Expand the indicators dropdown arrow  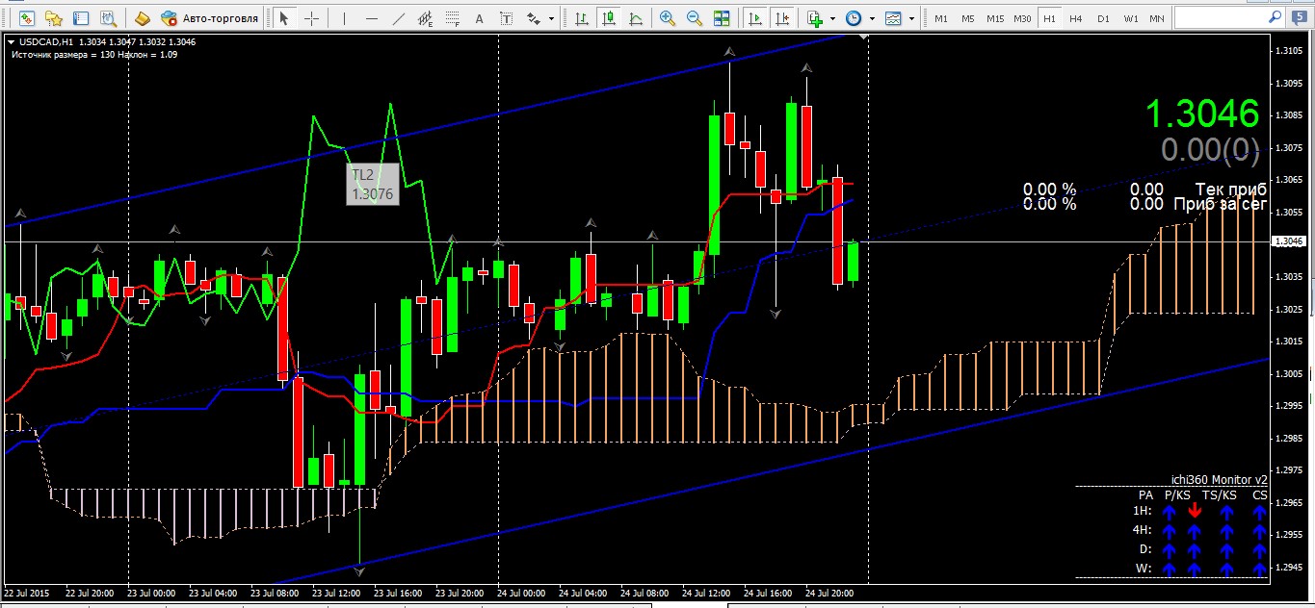pyautogui.click(x=832, y=18)
